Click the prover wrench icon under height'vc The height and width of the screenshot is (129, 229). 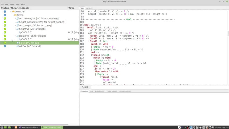point(20,32)
